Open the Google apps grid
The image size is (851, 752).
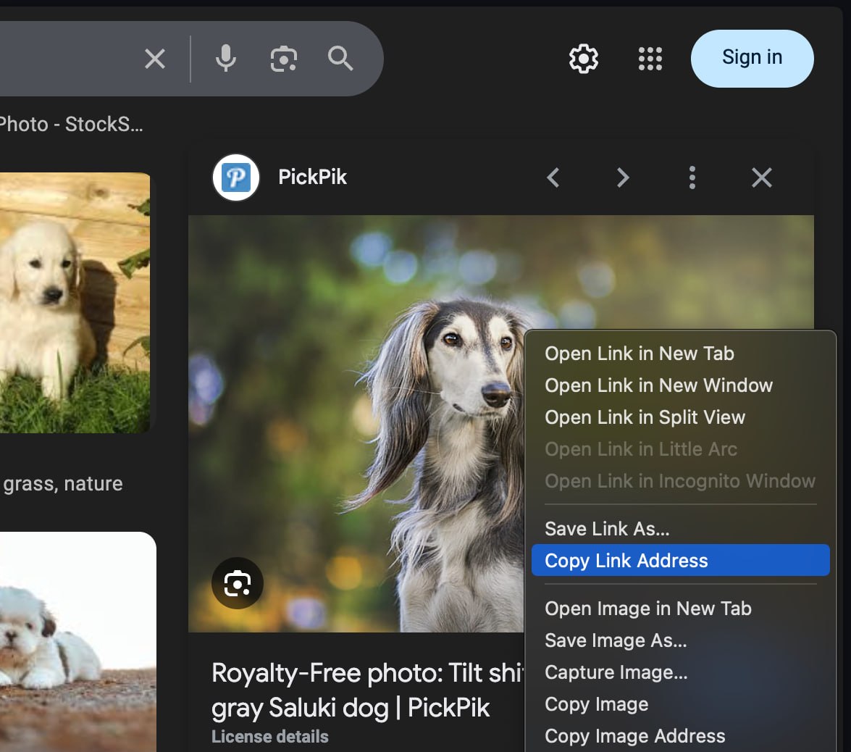click(650, 59)
